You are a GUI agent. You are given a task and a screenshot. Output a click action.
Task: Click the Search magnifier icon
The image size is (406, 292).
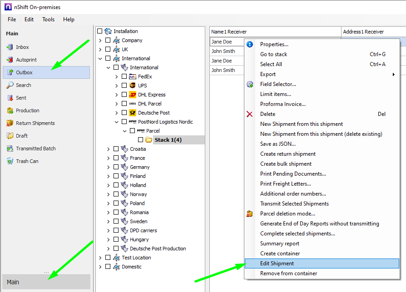click(x=10, y=85)
